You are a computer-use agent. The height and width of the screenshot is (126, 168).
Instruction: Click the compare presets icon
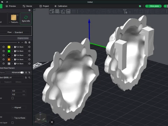tap(29, 72)
